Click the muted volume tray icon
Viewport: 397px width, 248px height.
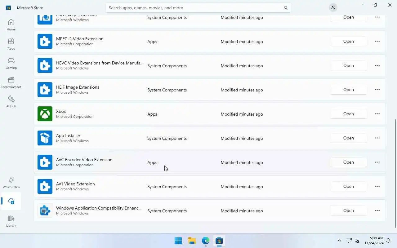357,241
